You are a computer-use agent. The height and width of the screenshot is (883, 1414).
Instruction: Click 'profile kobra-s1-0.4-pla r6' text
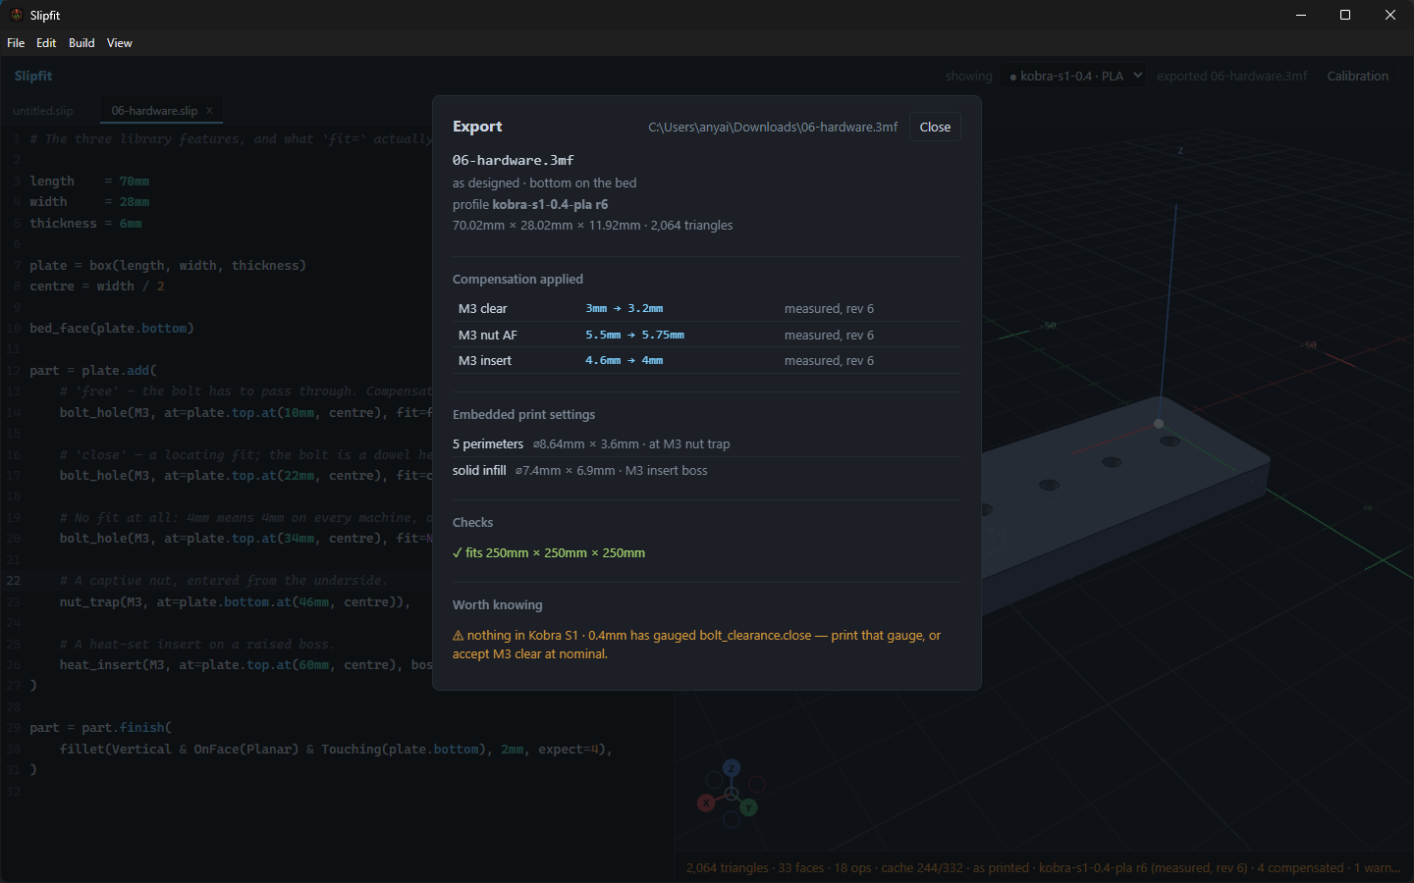530,205
